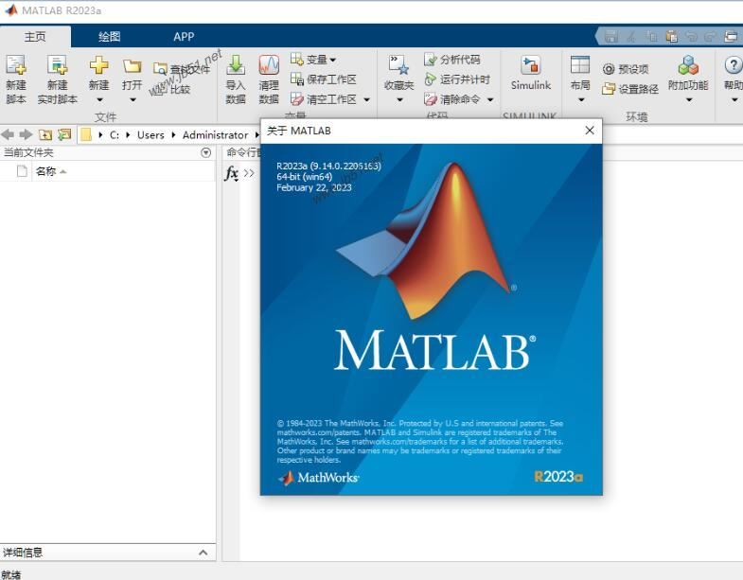Launch Simulink from the toolstrip
Screen dimensions: 743x580
(530, 68)
